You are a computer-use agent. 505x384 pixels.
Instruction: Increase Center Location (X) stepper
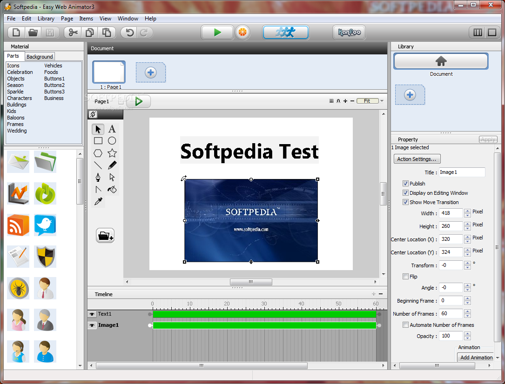coord(467,237)
